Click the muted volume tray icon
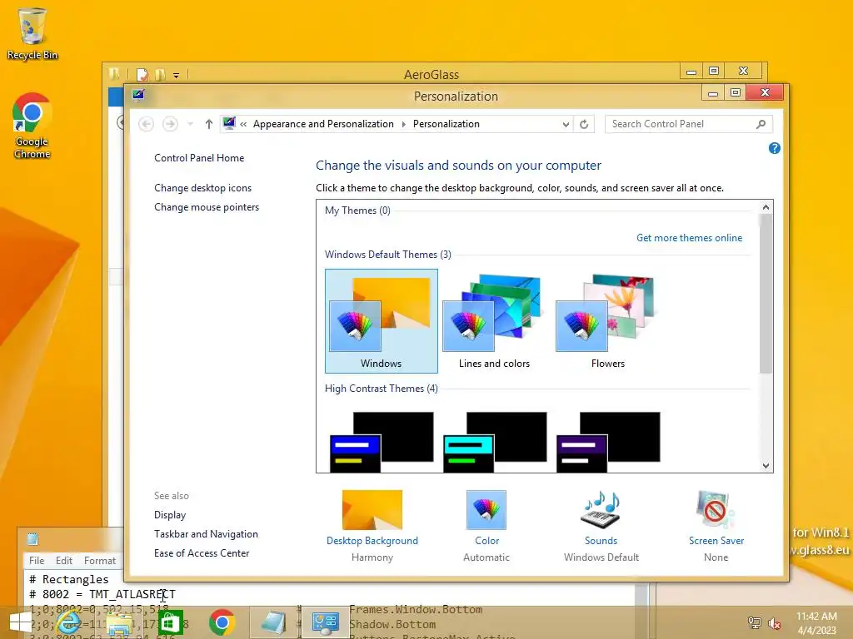 [x=774, y=623]
